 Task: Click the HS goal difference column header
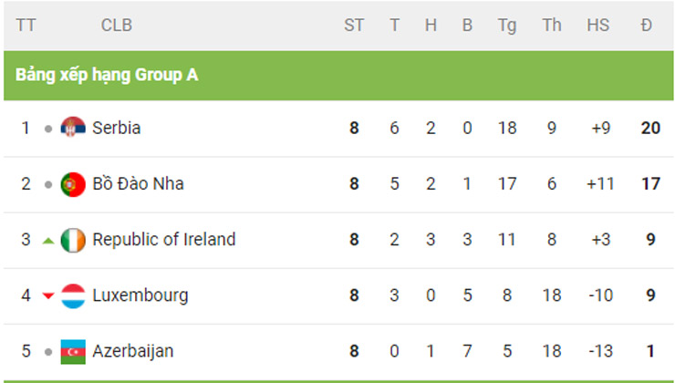tap(598, 26)
